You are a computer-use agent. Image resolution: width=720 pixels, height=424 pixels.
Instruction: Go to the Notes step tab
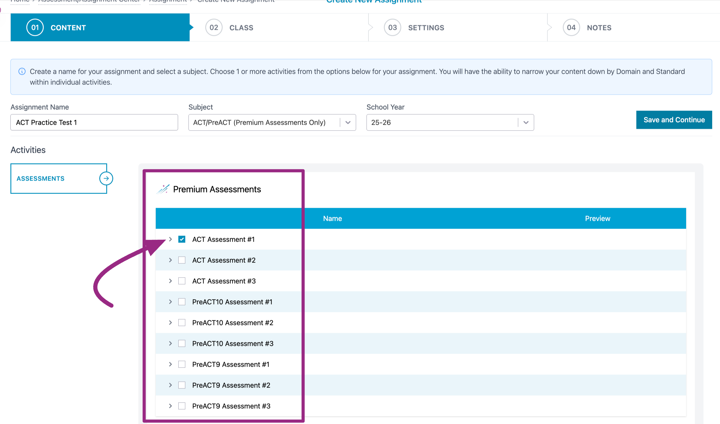click(x=633, y=27)
